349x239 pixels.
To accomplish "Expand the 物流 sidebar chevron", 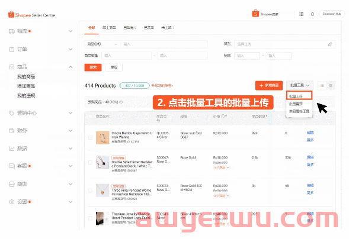I will tap(71, 31).
